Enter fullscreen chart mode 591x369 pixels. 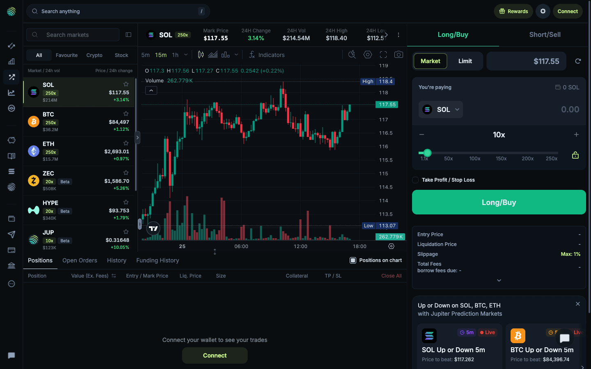point(383,55)
